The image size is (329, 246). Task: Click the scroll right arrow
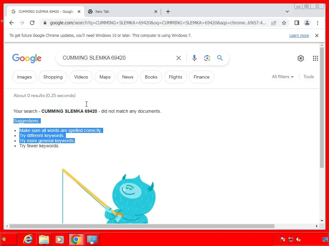point(317,226)
